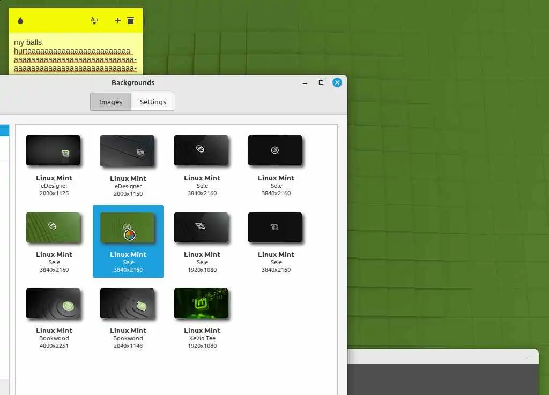Click into the sticky note text area
The image size is (549, 395).
point(76,54)
